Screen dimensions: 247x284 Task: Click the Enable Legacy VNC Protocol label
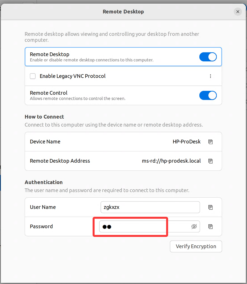pyautogui.click(x=73, y=76)
